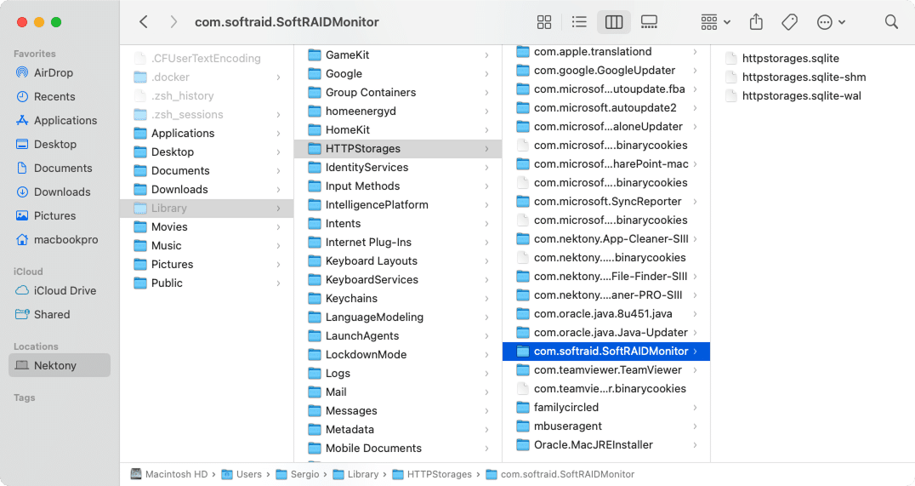Viewport: 915px width, 486px height.
Task: Select the Library folder in the first column
Action: click(207, 209)
